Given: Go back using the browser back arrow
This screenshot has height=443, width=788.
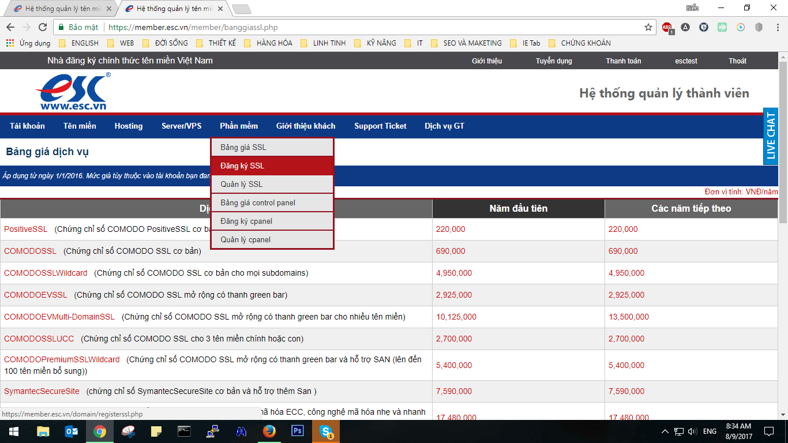Looking at the screenshot, I should [10, 27].
